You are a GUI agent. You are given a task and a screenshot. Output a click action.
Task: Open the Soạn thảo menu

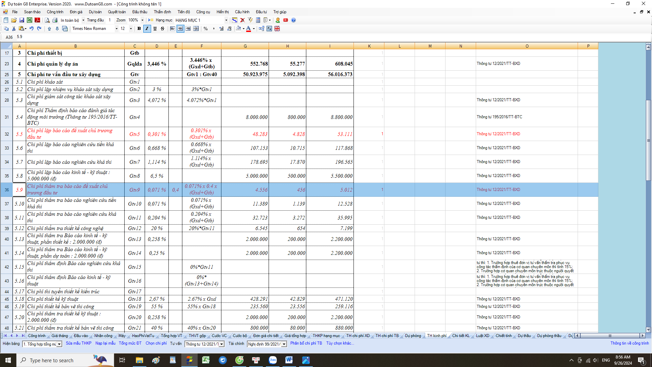click(x=32, y=12)
